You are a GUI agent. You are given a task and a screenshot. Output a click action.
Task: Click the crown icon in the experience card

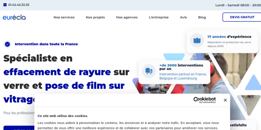pyautogui.click(x=197, y=40)
